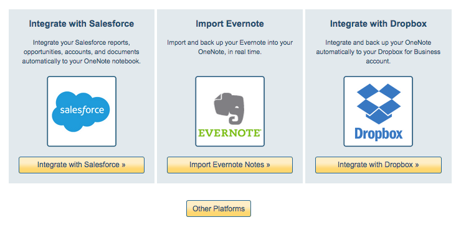461x225 pixels.
Task: Click the Integrate with Dropbox button
Action: coord(378,165)
